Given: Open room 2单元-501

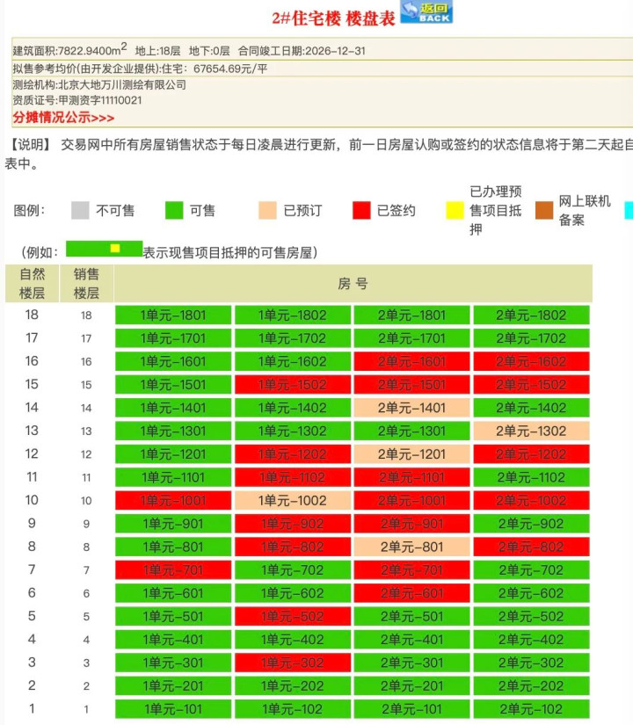Looking at the screenshot, I should tap(411, 616).
